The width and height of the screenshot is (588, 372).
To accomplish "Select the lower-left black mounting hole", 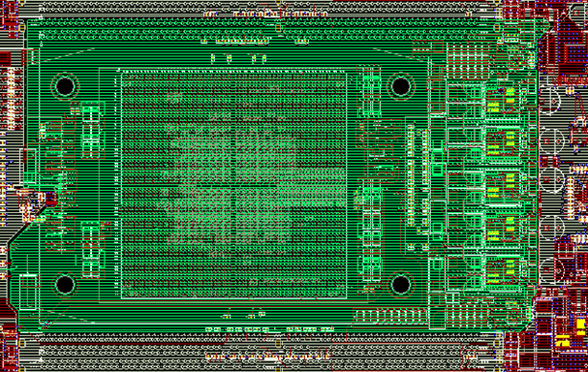I will point(65,284).
